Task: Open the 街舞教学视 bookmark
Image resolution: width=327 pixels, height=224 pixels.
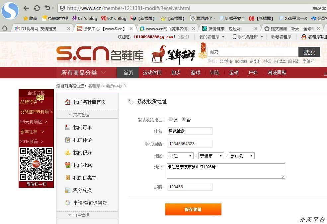Action: (55, 18)
